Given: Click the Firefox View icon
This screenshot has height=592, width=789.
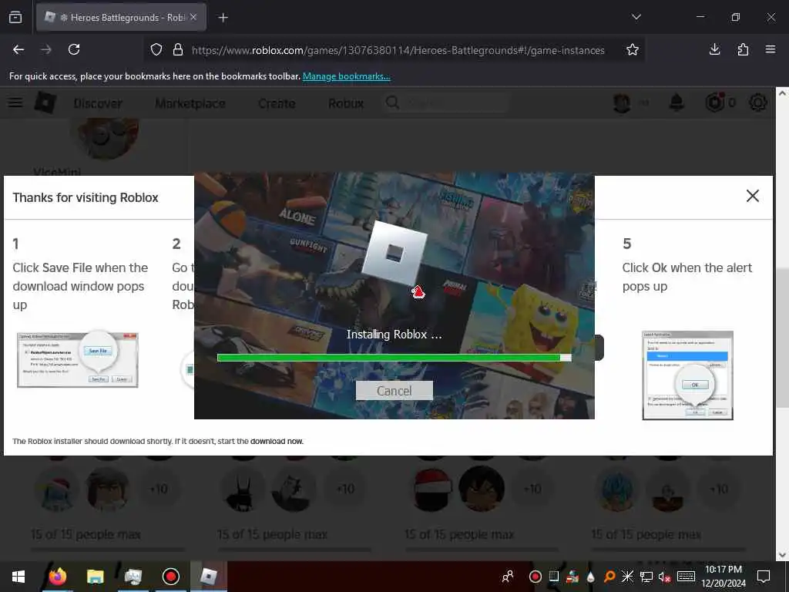Looking at the screenshot, I should 15,18.
